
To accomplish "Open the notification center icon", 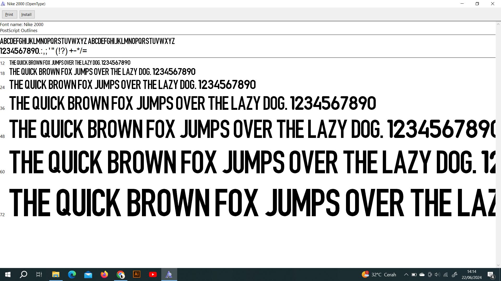I will 491,274.
